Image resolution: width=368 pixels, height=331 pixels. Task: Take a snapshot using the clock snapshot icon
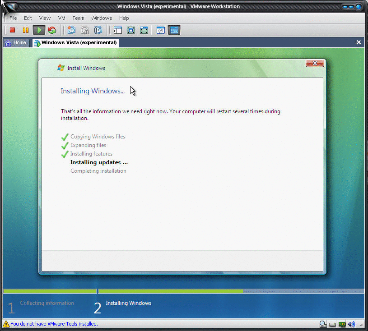coord(72,30)
